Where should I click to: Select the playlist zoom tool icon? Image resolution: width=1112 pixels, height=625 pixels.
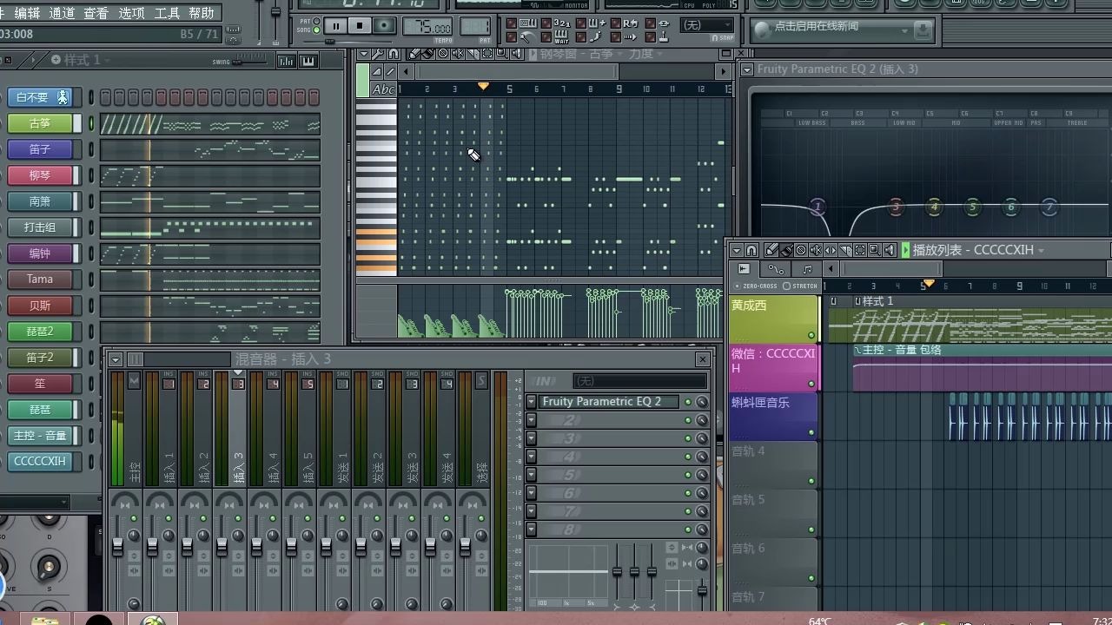[x=874, y=250]
